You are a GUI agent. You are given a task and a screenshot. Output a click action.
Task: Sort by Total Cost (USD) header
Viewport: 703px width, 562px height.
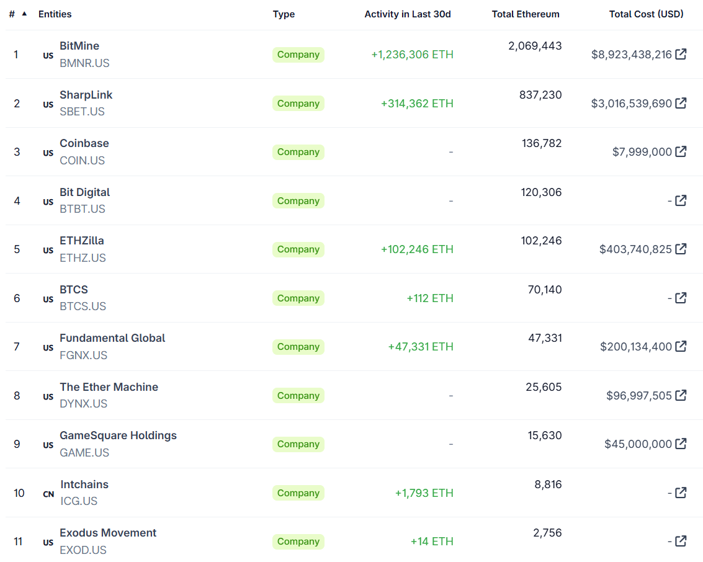(x=646, y=14)
